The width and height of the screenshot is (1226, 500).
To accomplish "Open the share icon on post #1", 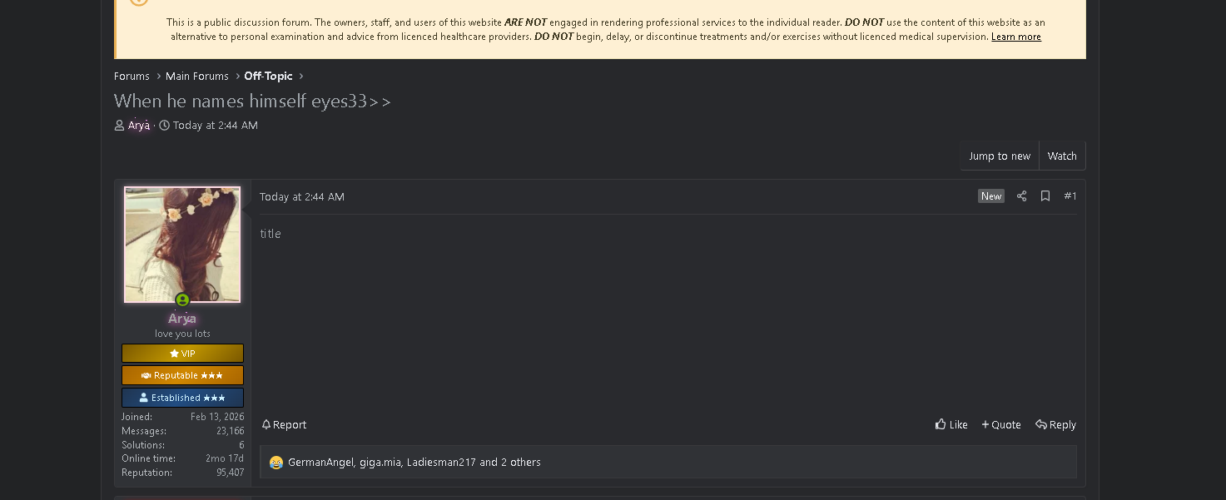I will tap(1021, 196).
